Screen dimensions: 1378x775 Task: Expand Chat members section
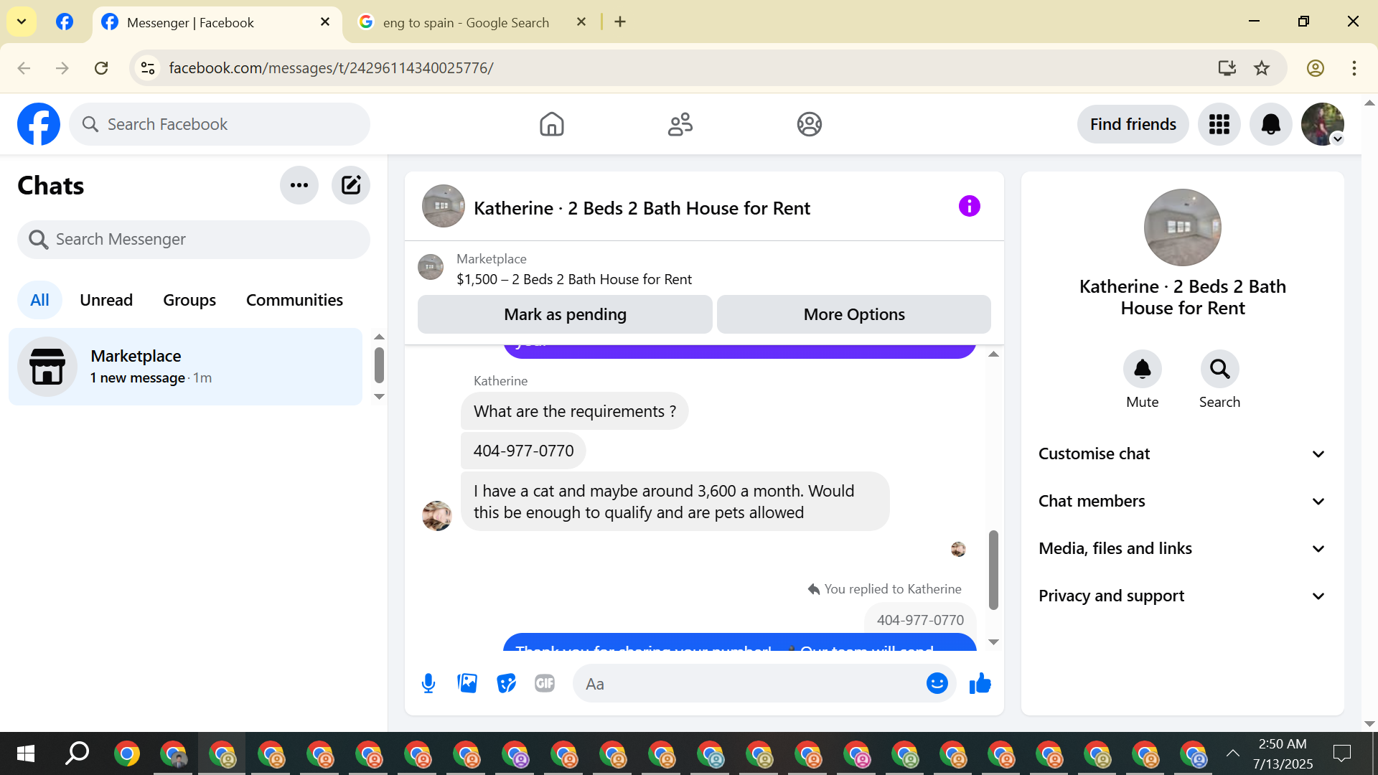click(x=1182, y=501)
